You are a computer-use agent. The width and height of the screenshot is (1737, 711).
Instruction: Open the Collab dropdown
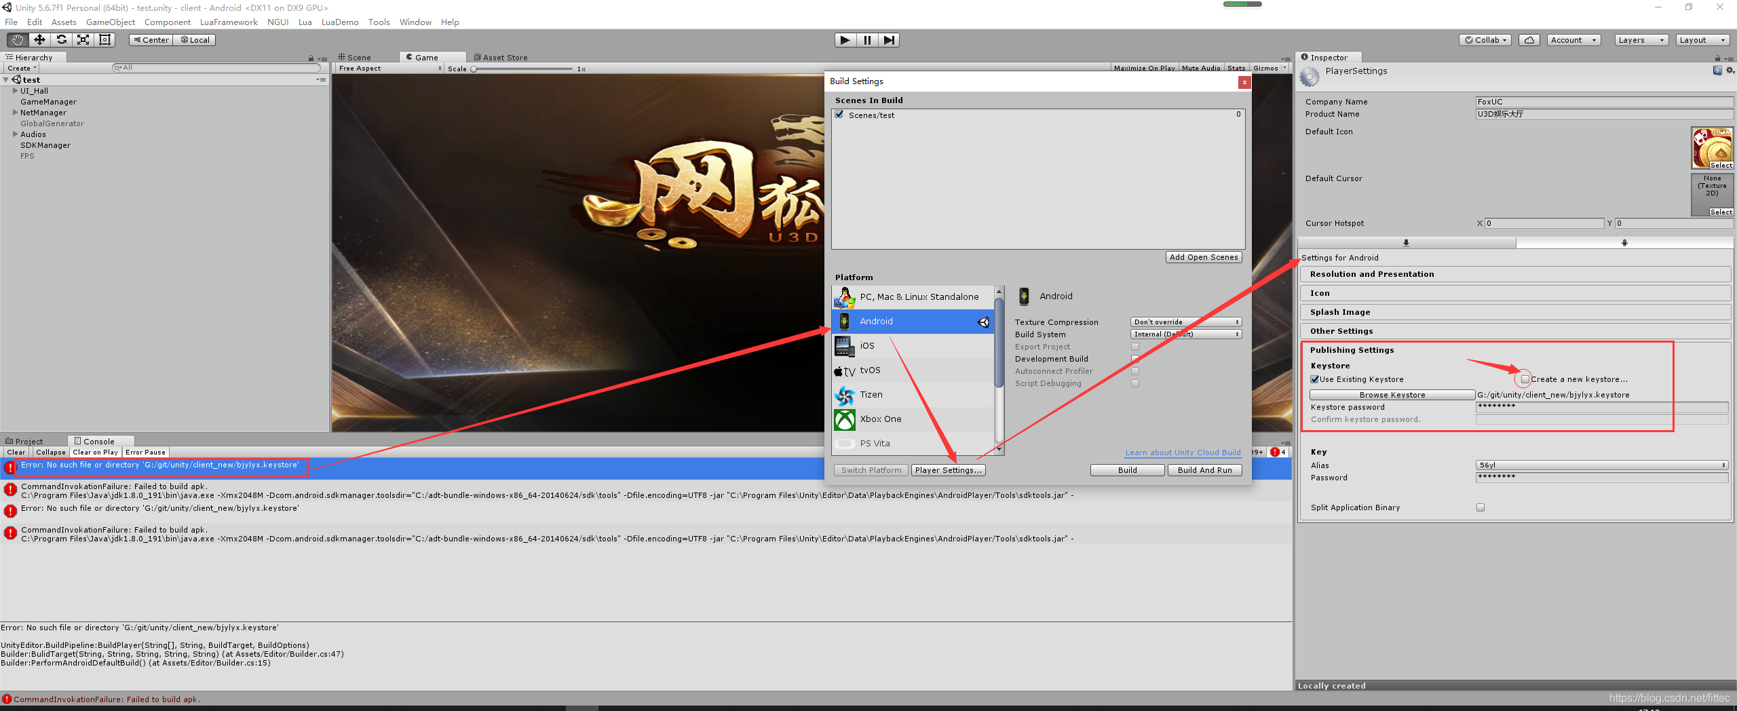pos(1485,40)
